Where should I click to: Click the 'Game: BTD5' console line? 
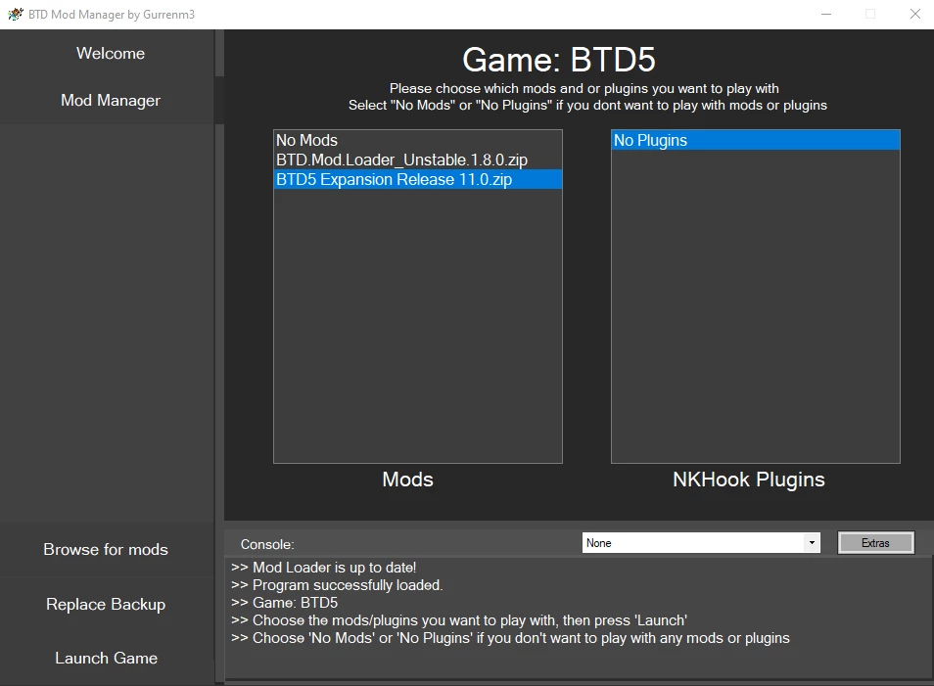tap(284, 603)
